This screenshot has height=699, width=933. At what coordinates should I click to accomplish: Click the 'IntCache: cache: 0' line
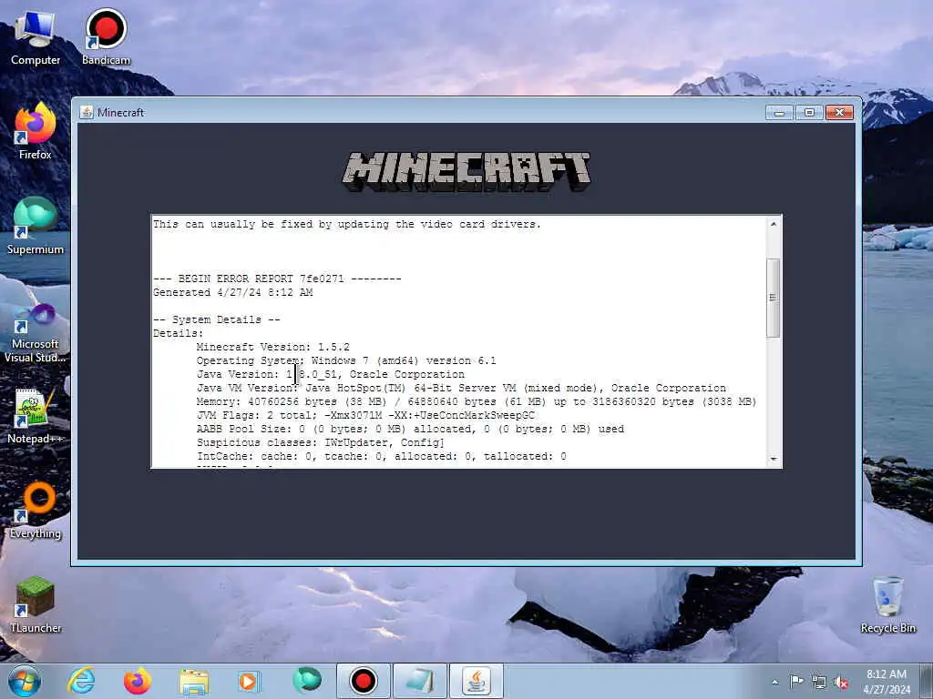tap(382, 457)
